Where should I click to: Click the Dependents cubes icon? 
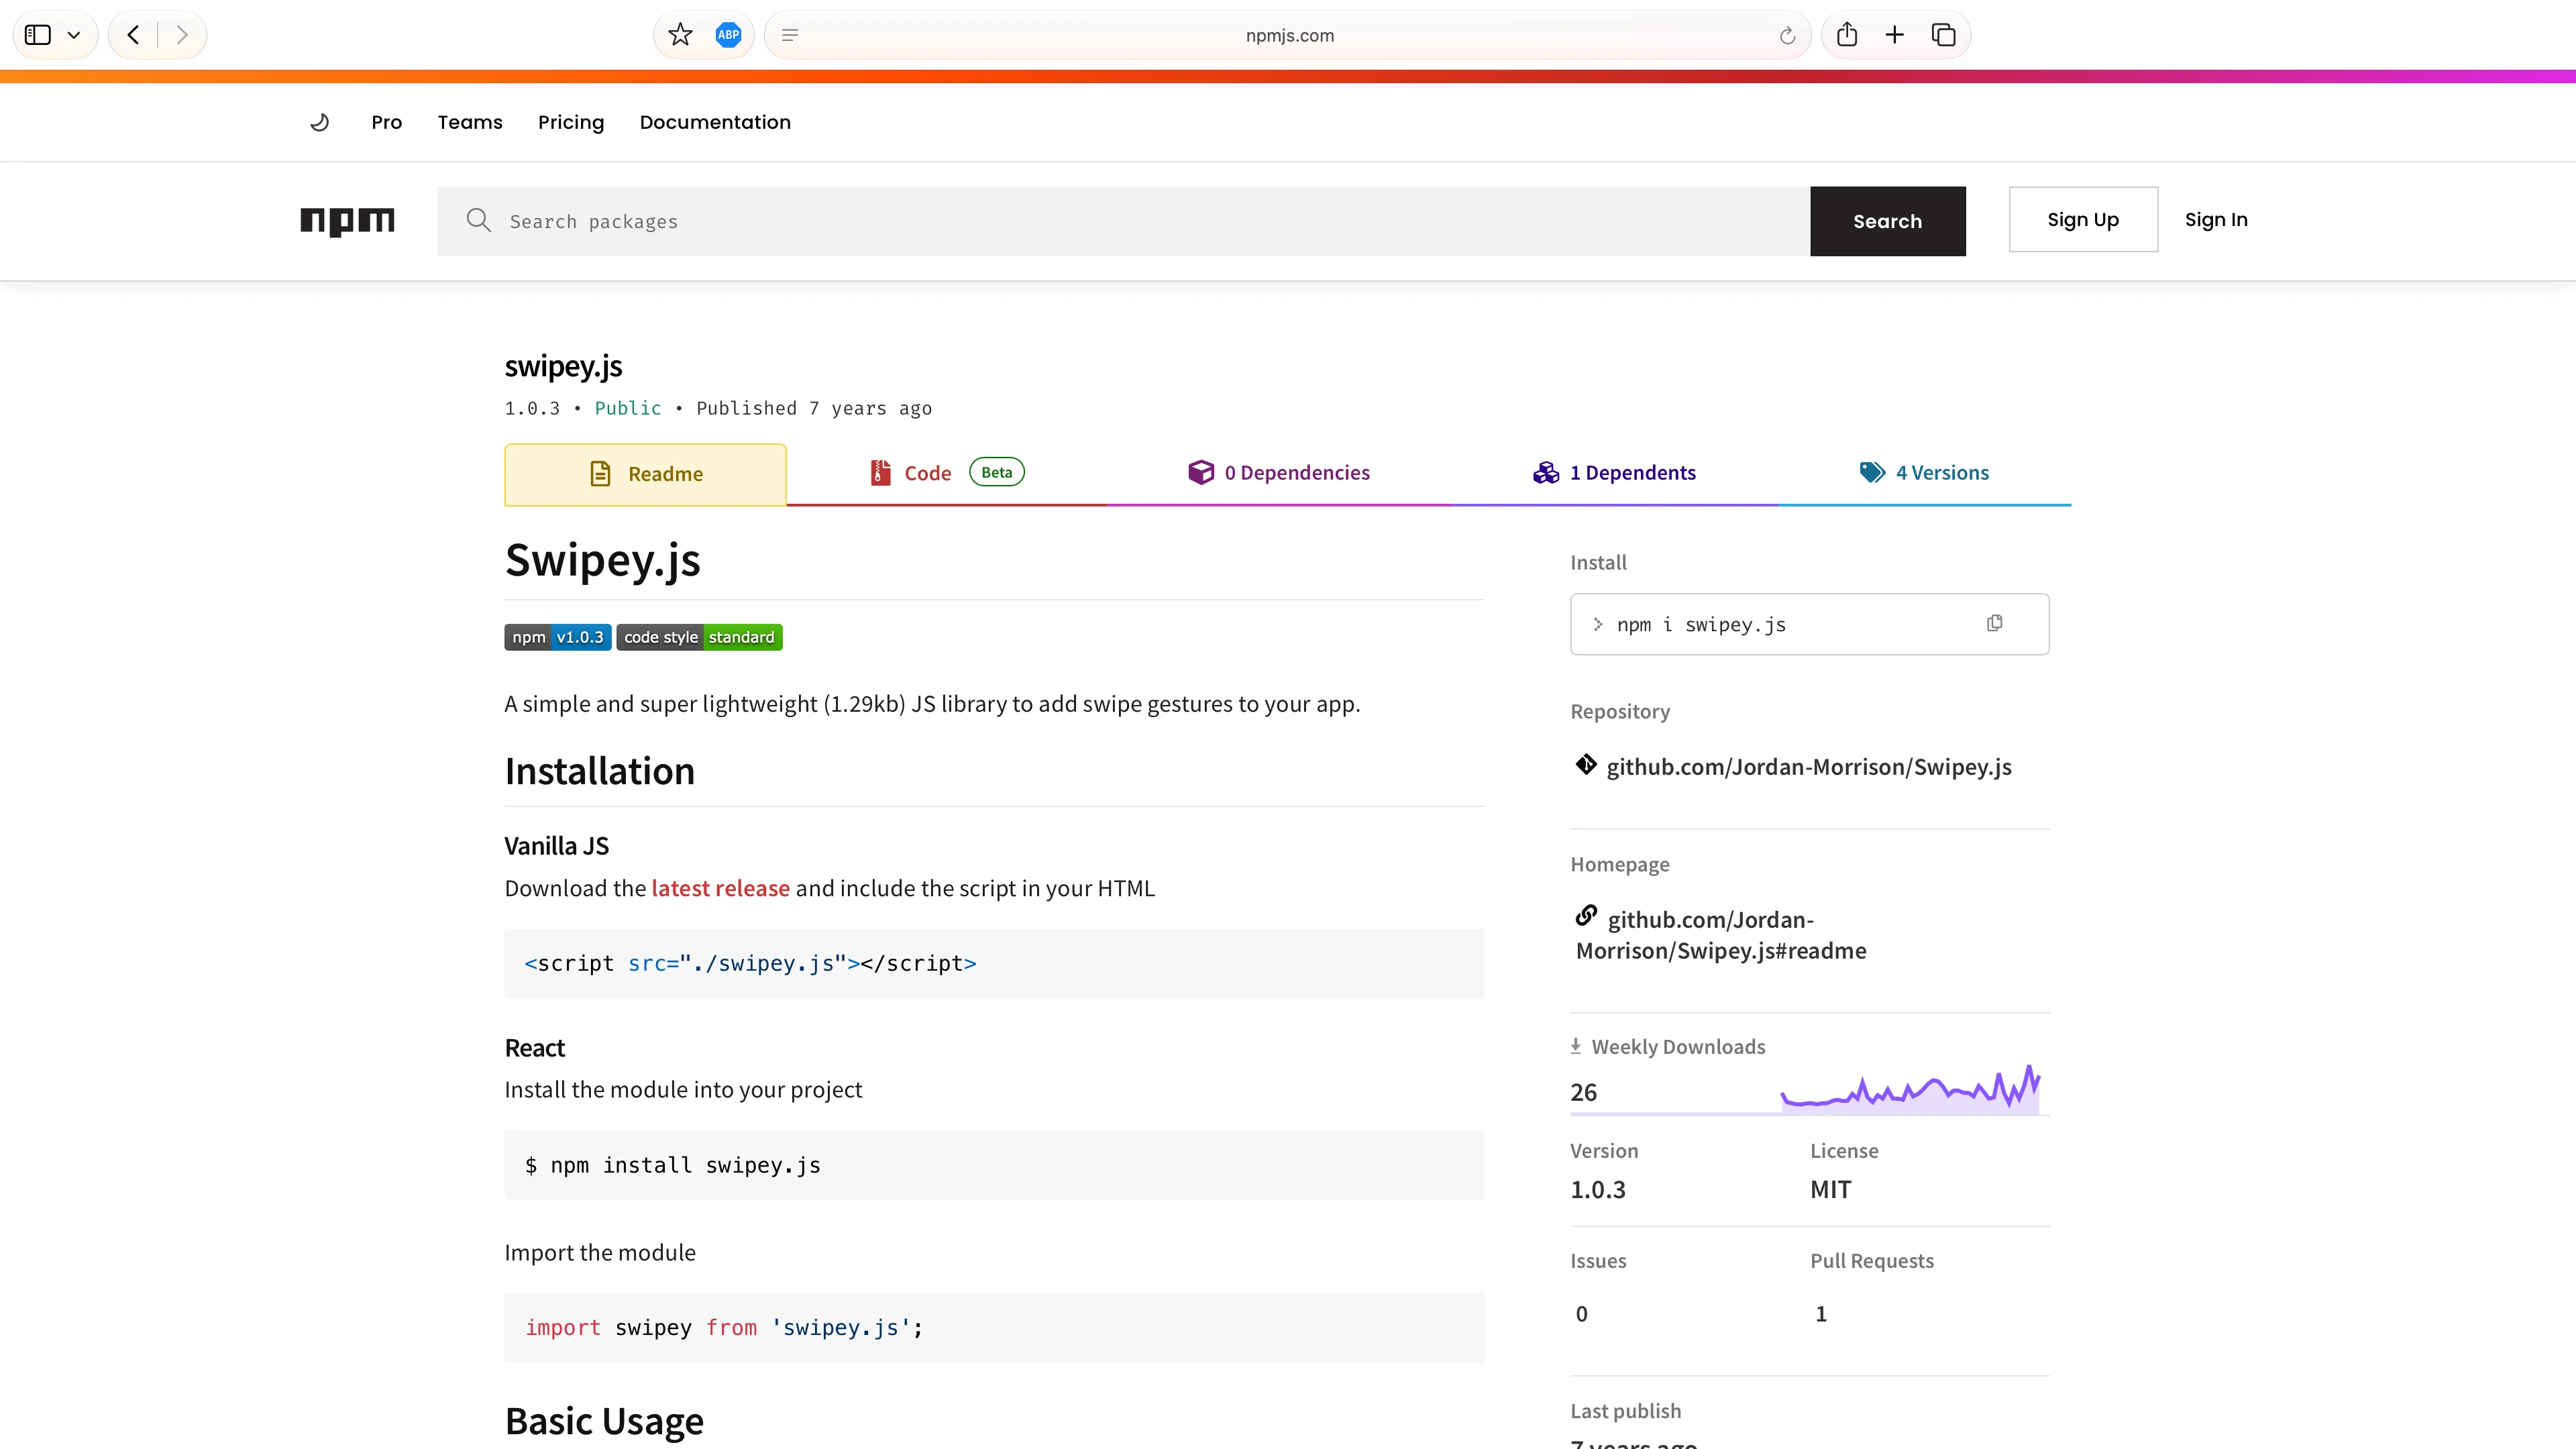pyautogui.click(x=1546, y=472)
